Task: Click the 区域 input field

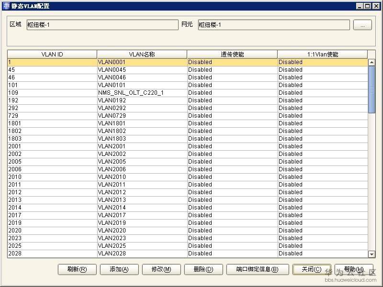Action: [x=102, y=25]
